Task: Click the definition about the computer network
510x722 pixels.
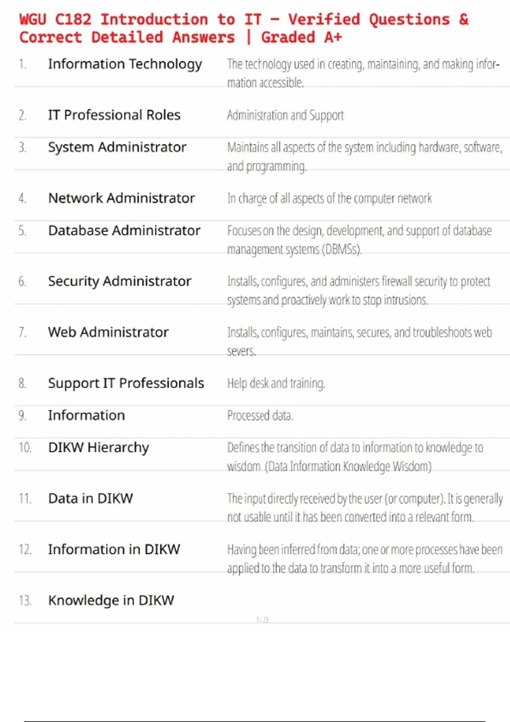Action: tap(329, 199)
